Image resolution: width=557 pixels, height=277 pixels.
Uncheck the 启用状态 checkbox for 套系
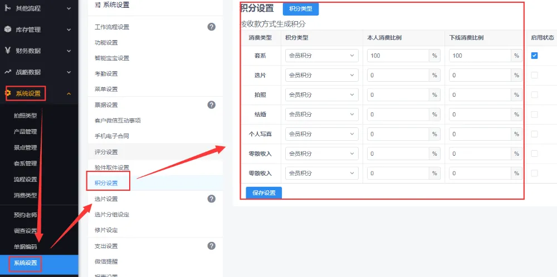[534, 56]
